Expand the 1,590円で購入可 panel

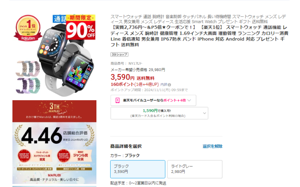[x=159, y=113]
